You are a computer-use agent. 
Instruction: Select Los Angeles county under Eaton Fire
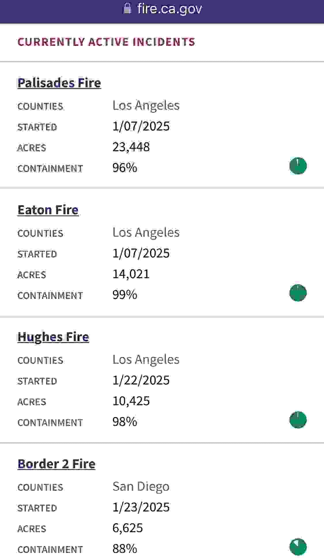(146, 233)
